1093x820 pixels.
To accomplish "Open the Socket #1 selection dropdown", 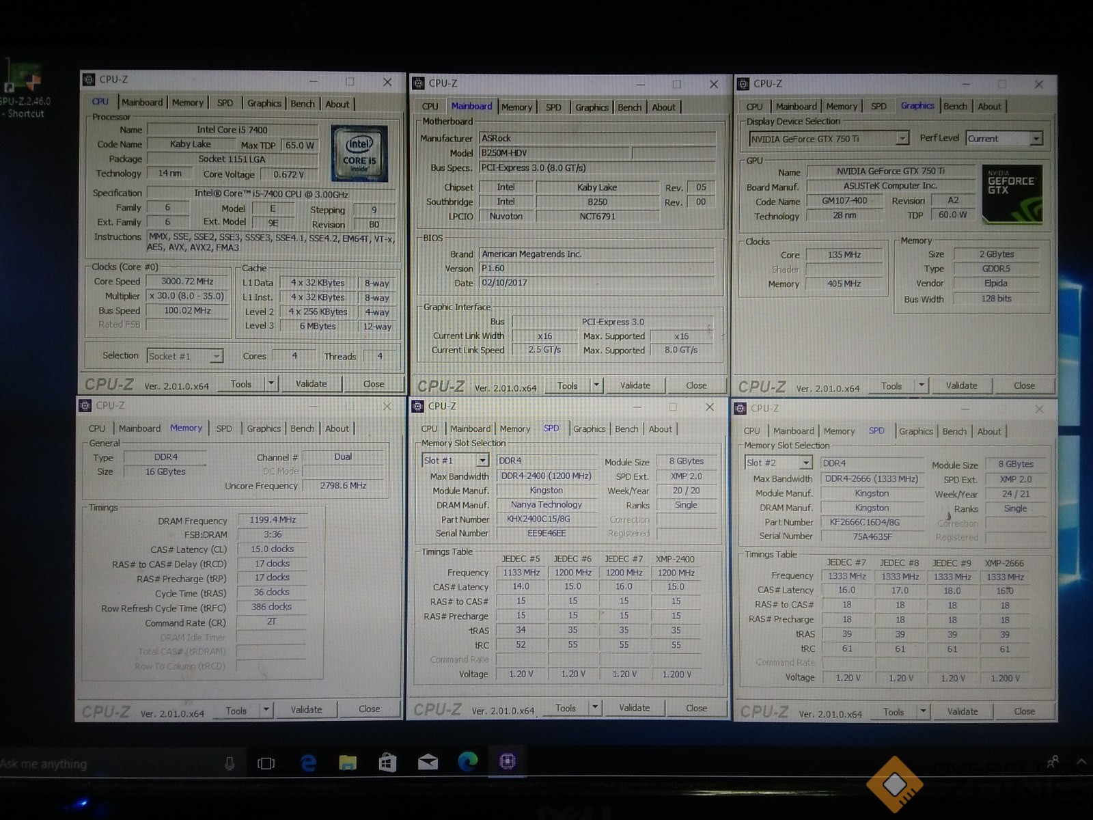I will [216, 356].
